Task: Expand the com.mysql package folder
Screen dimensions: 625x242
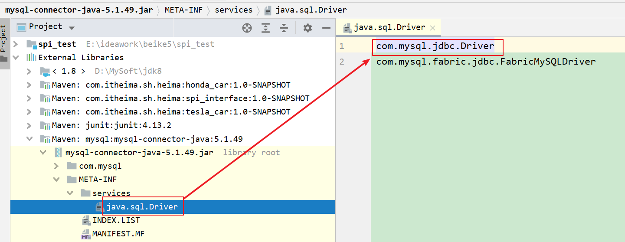Action: 56,166
